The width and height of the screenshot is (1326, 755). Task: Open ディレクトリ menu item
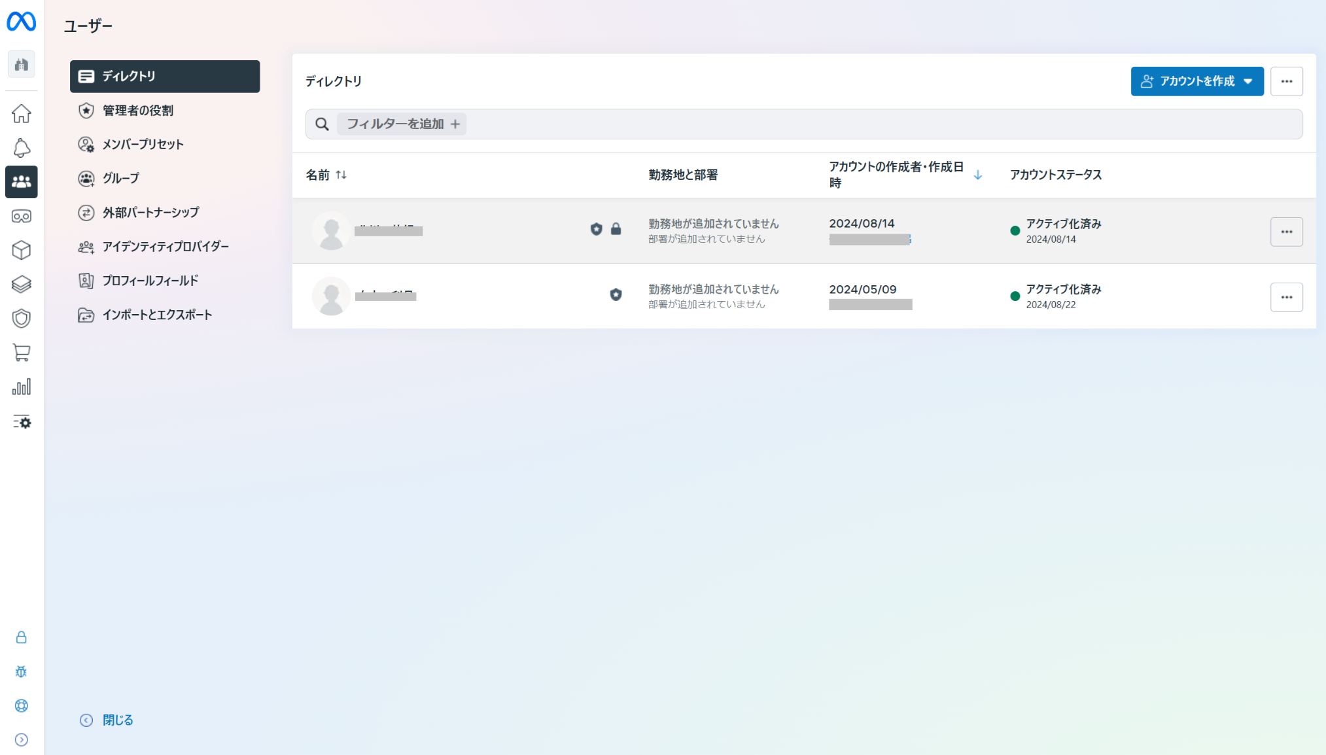165,77
